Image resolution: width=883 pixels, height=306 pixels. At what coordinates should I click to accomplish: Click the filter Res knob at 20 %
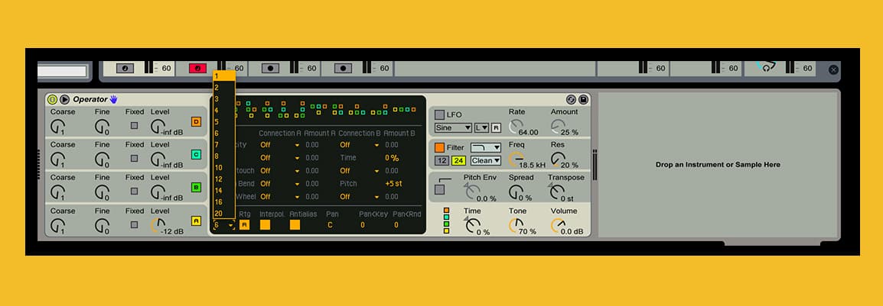click(x=558, y=159)
